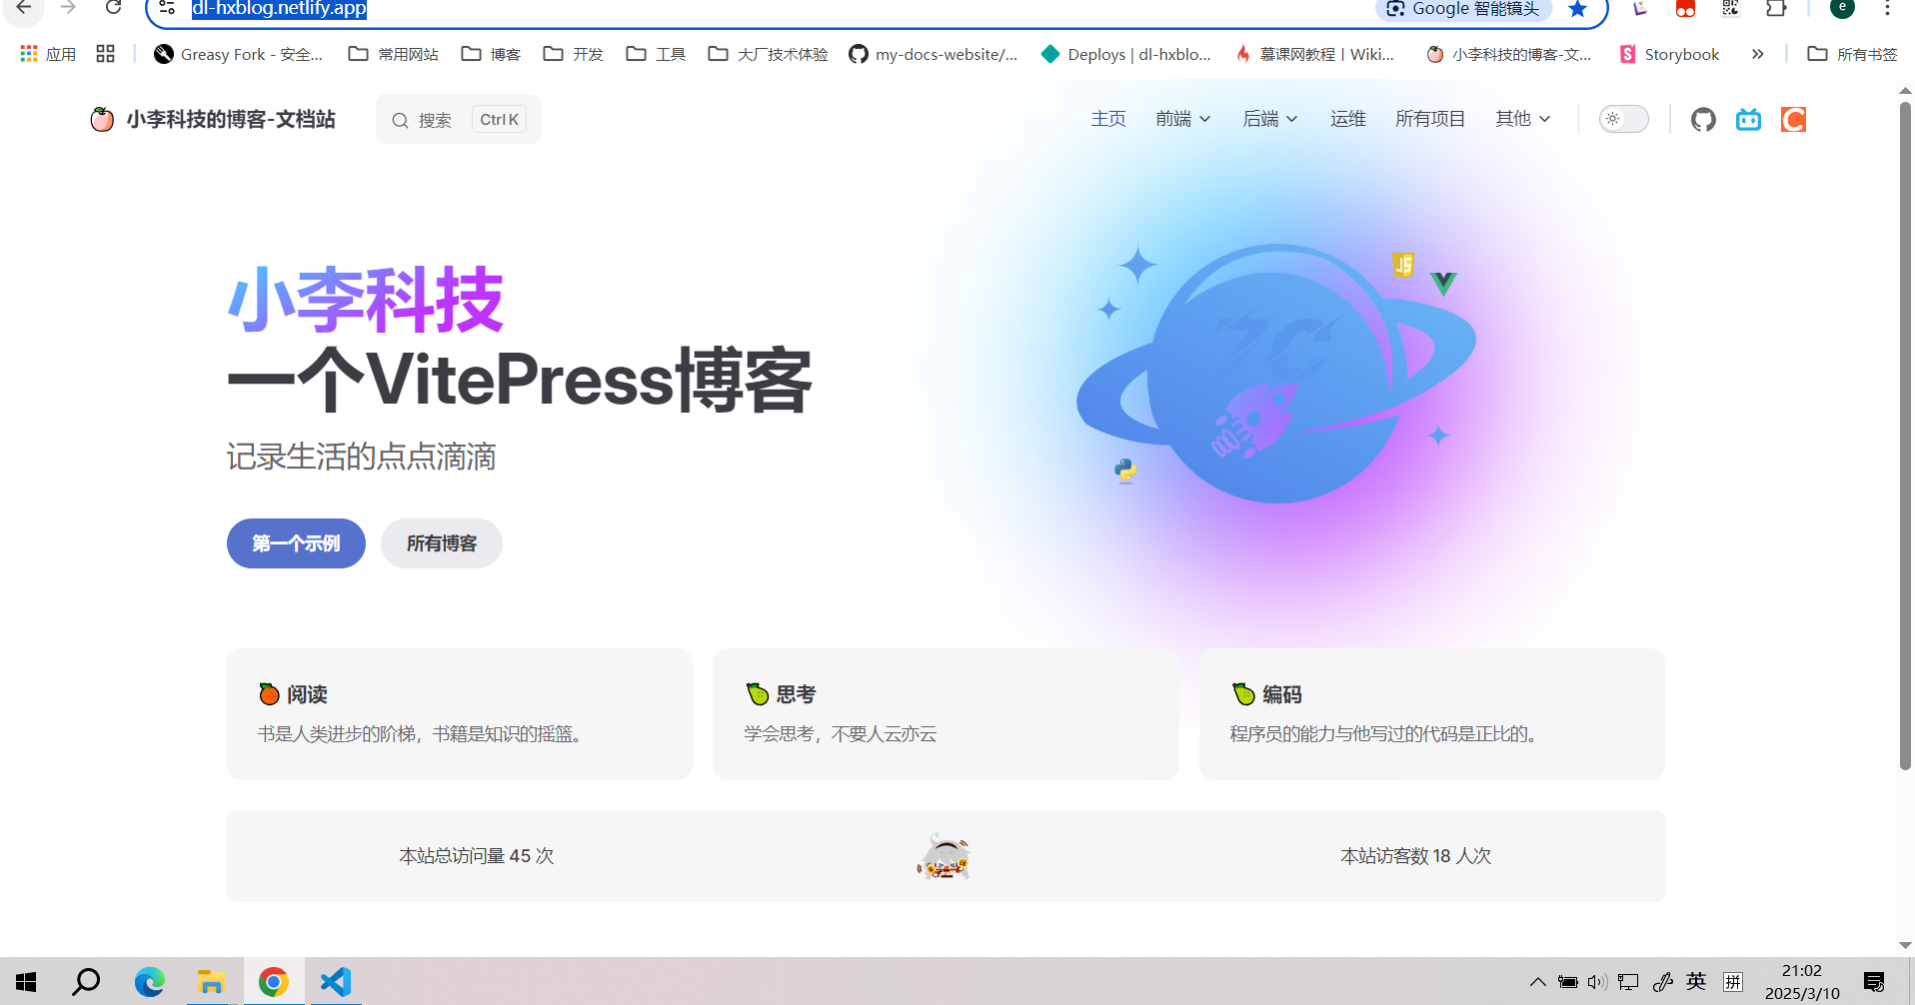Show hidden tray icons chevron

1537,982
